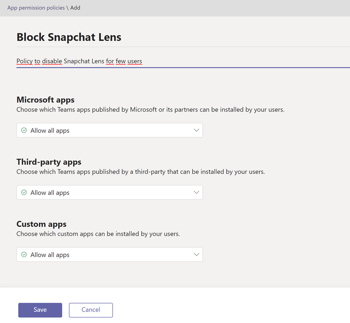The height and width of the screenshot is (323, 350).
Task: Expand the Third-party apps chevron arrow
Action: (196, 193)
